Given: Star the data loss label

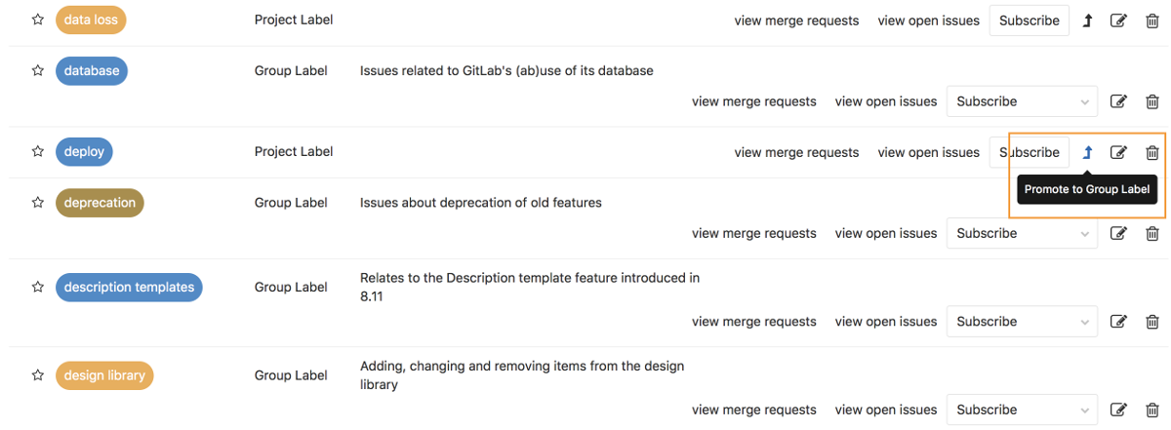Looking at the screenshot, I should (x=38, y=20).
